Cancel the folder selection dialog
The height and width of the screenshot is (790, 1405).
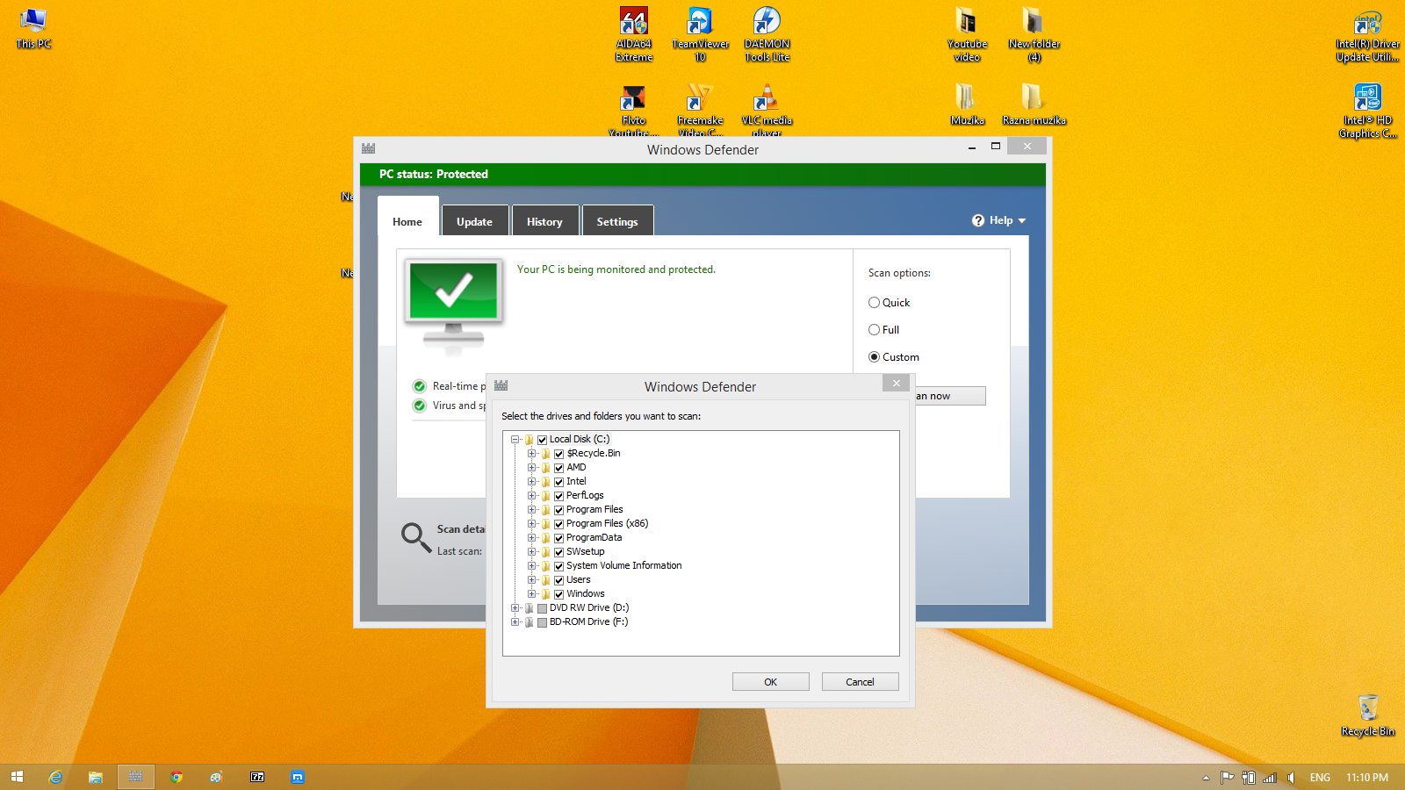coord(860,682)
